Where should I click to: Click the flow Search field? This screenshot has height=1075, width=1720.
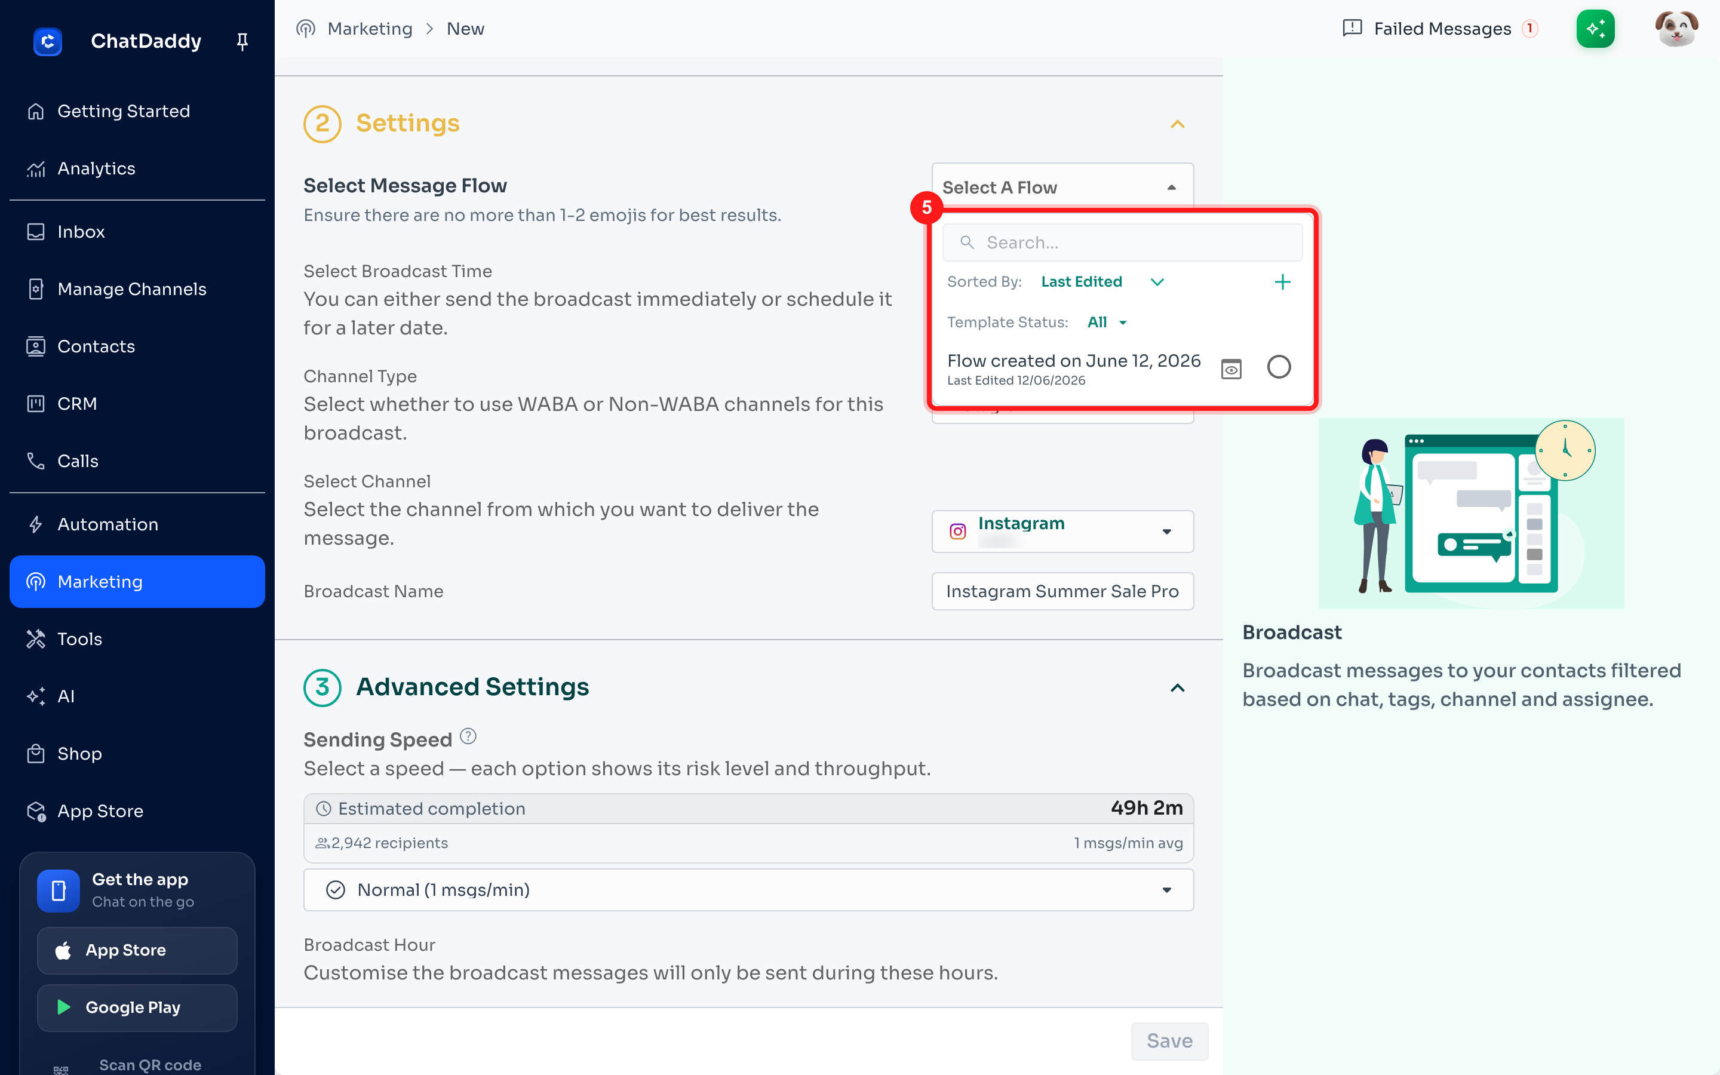tap(1122, 242)
